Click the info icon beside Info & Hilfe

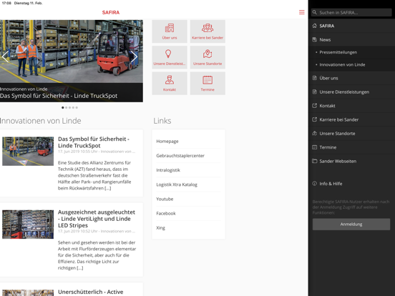click(314, 184)
